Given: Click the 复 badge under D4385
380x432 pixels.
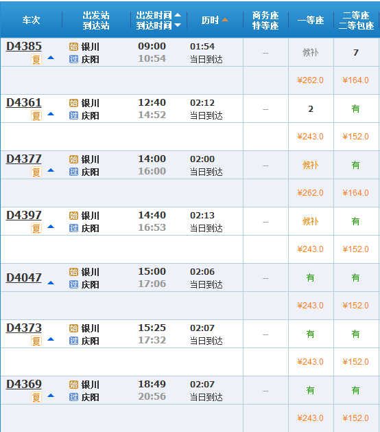Looking at the screenshot, I should pos(36,59).
